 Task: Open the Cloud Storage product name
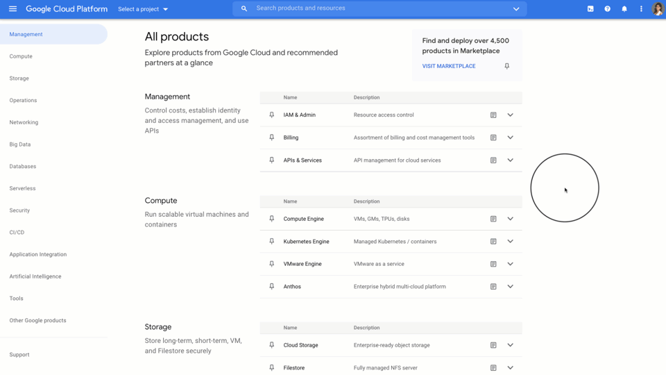tap(300, 345)
